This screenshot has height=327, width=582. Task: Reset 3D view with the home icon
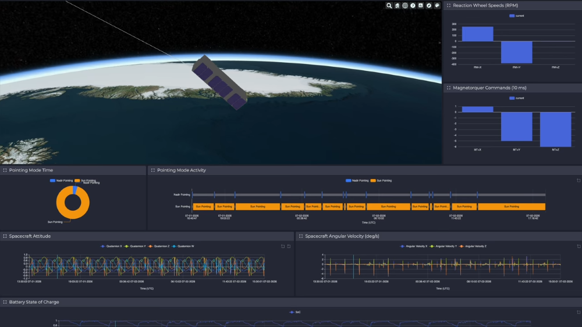[397, 6]
